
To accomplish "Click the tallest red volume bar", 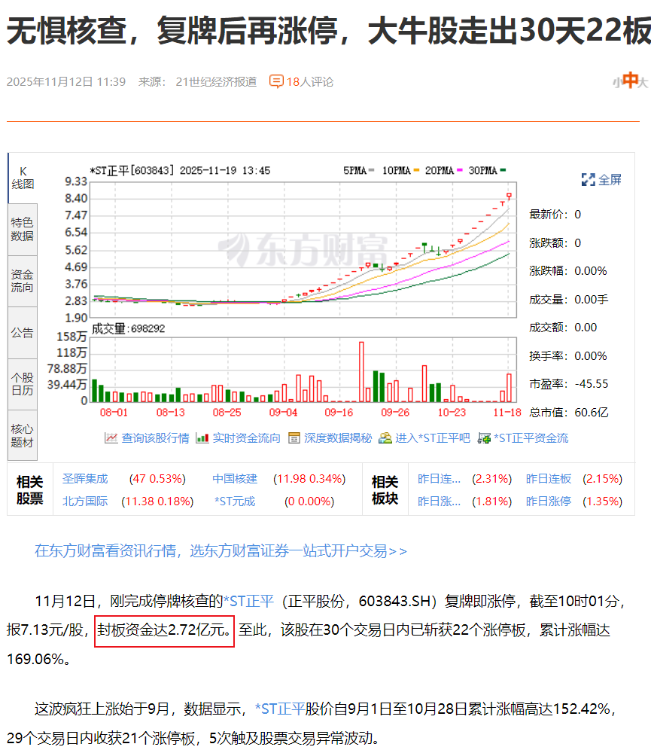I will click(x=361, y=372).
